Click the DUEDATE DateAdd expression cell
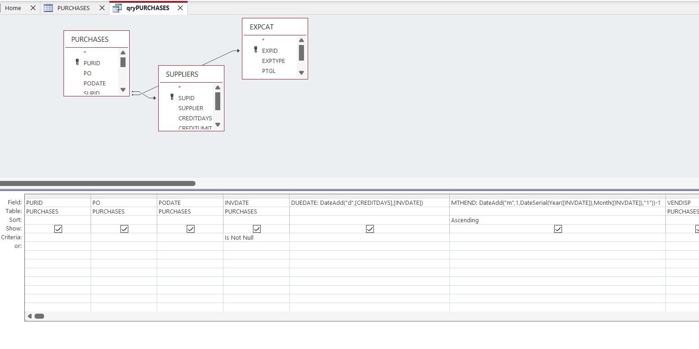This screenshot has width=699, height=349. [370, 203]
